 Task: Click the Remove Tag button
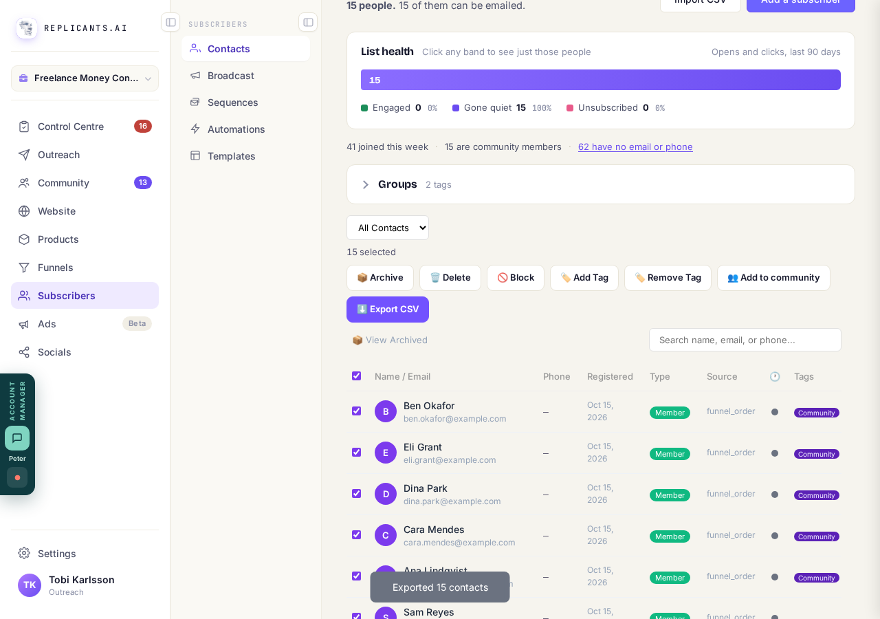pos(668,278)
